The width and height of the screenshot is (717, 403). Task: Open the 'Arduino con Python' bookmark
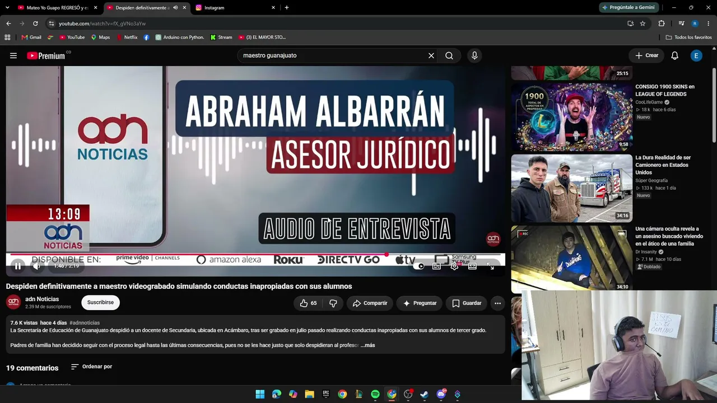click(180, 38)
